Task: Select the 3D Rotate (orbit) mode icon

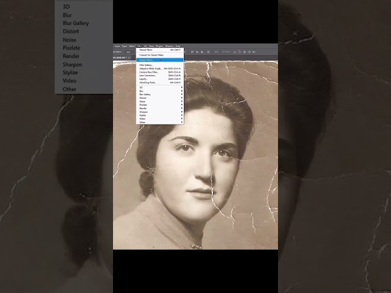Action: click(235, 52)
